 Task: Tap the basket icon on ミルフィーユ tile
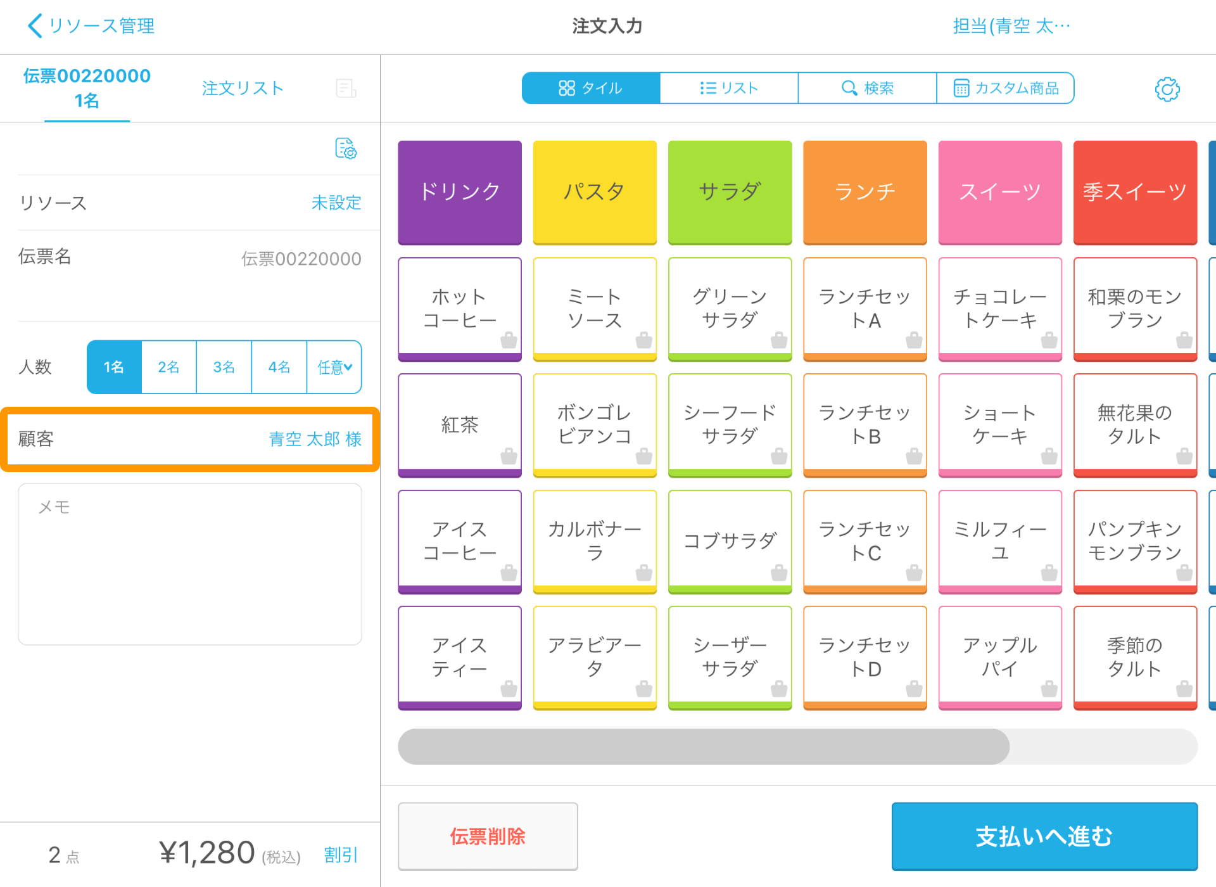pyautogui.click(x=1049, y=573)
